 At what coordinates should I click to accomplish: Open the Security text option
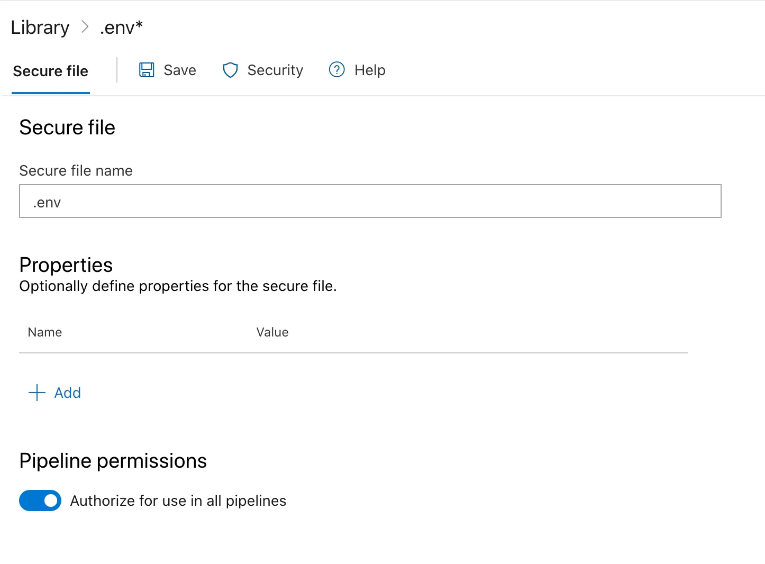tap(275, 70)
